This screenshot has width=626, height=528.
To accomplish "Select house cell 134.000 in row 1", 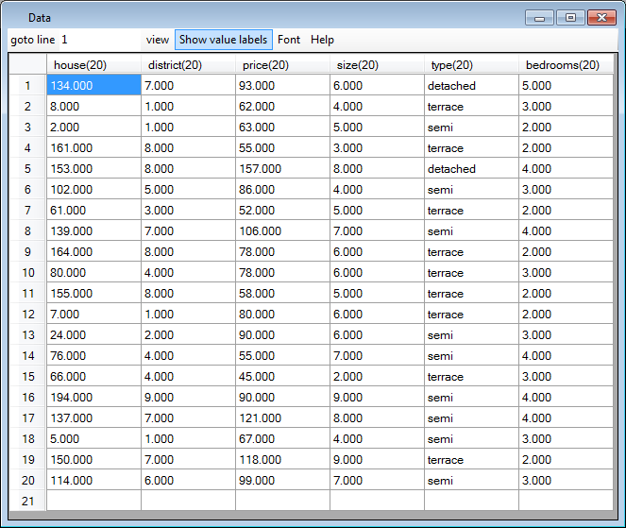I will [x=93, y=85].
